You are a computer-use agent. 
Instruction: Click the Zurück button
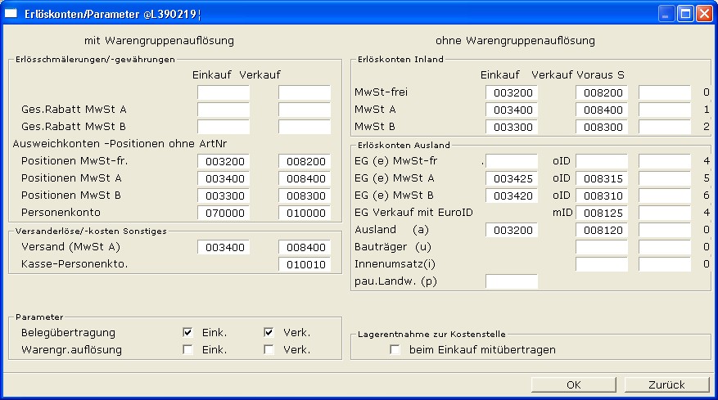[666, 384]
